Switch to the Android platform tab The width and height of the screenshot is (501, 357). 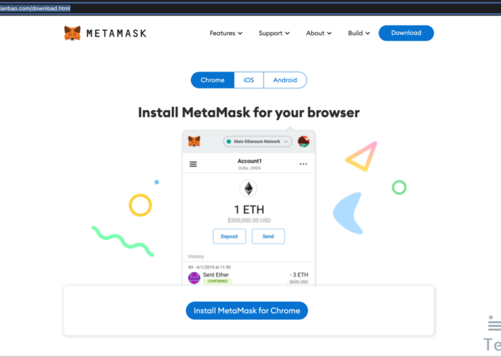[285, 80]
